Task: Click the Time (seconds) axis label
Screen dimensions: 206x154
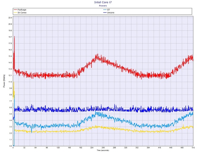Action: tap(103, 150)
